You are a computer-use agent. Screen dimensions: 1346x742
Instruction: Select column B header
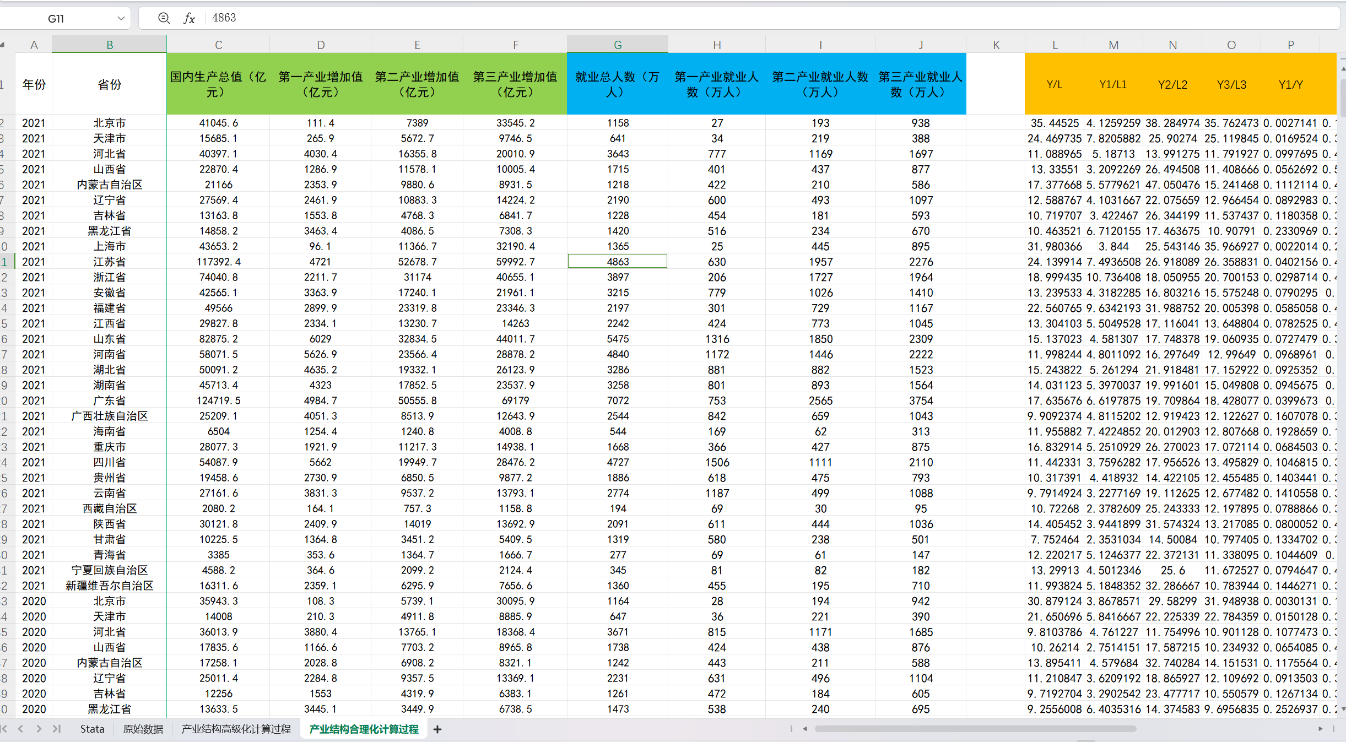pyautogui.click(x=109, y=45)
